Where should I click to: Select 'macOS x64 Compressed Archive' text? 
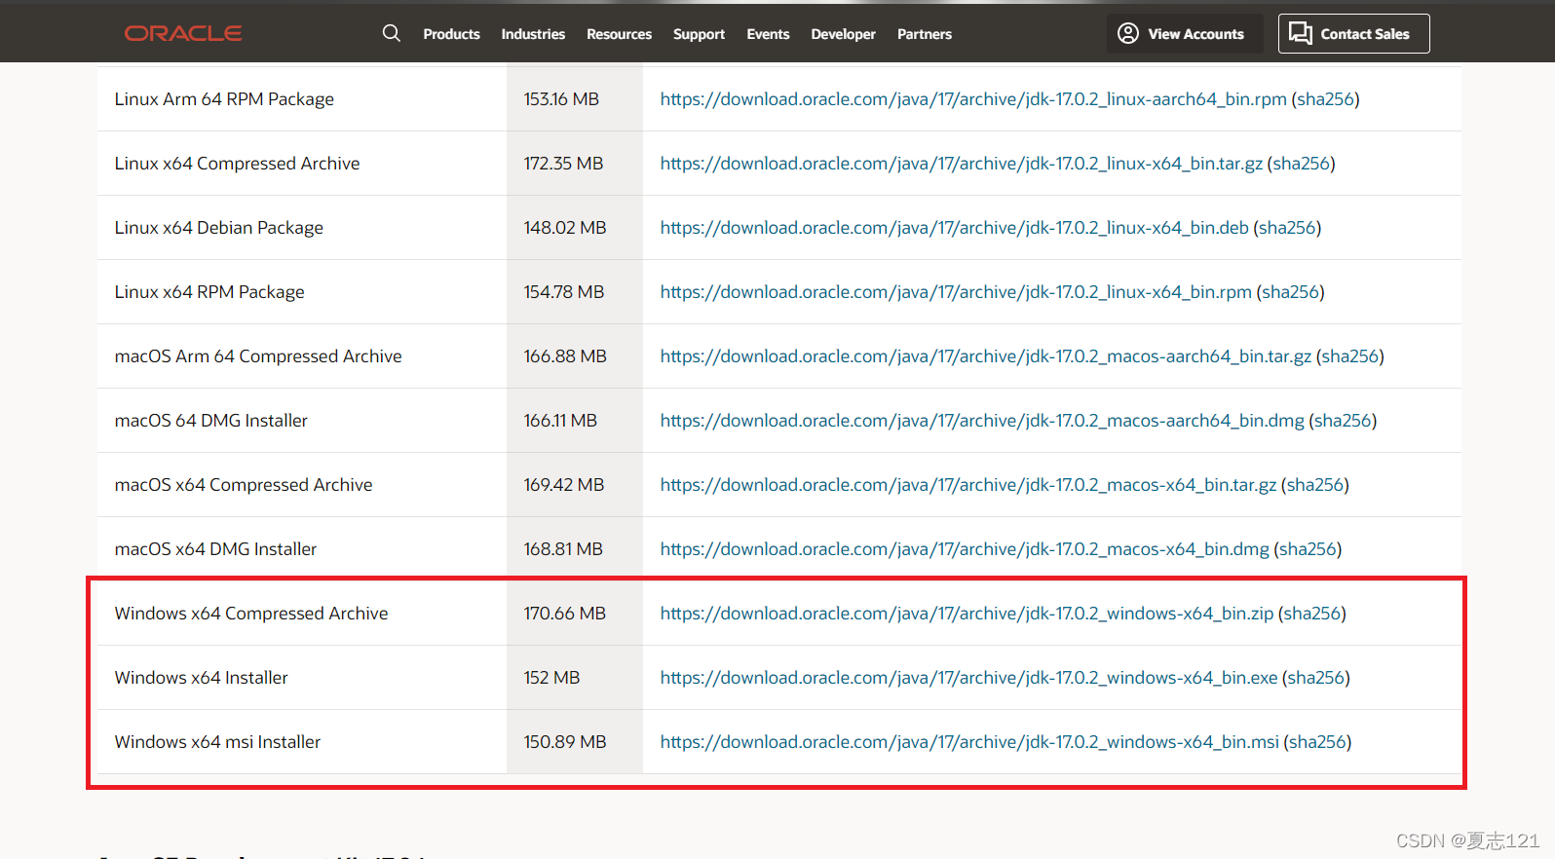(244, 485)
